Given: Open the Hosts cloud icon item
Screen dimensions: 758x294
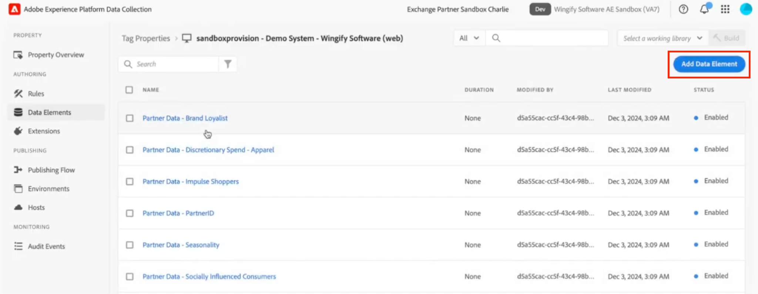Looking at the screenshot, I should [x=36, y=207].
